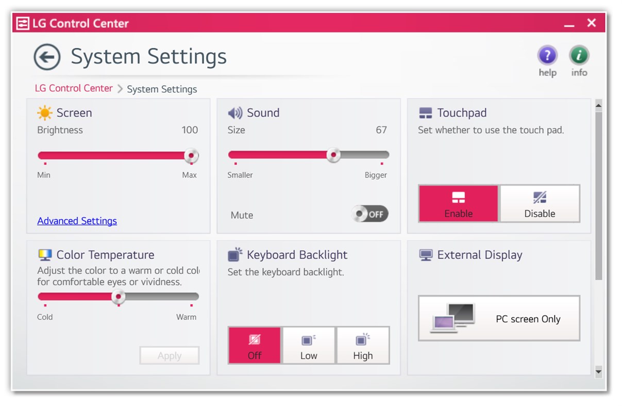Select PC screen Only display mode
Screen dimensions: 622x406
(x=498, y=318)
